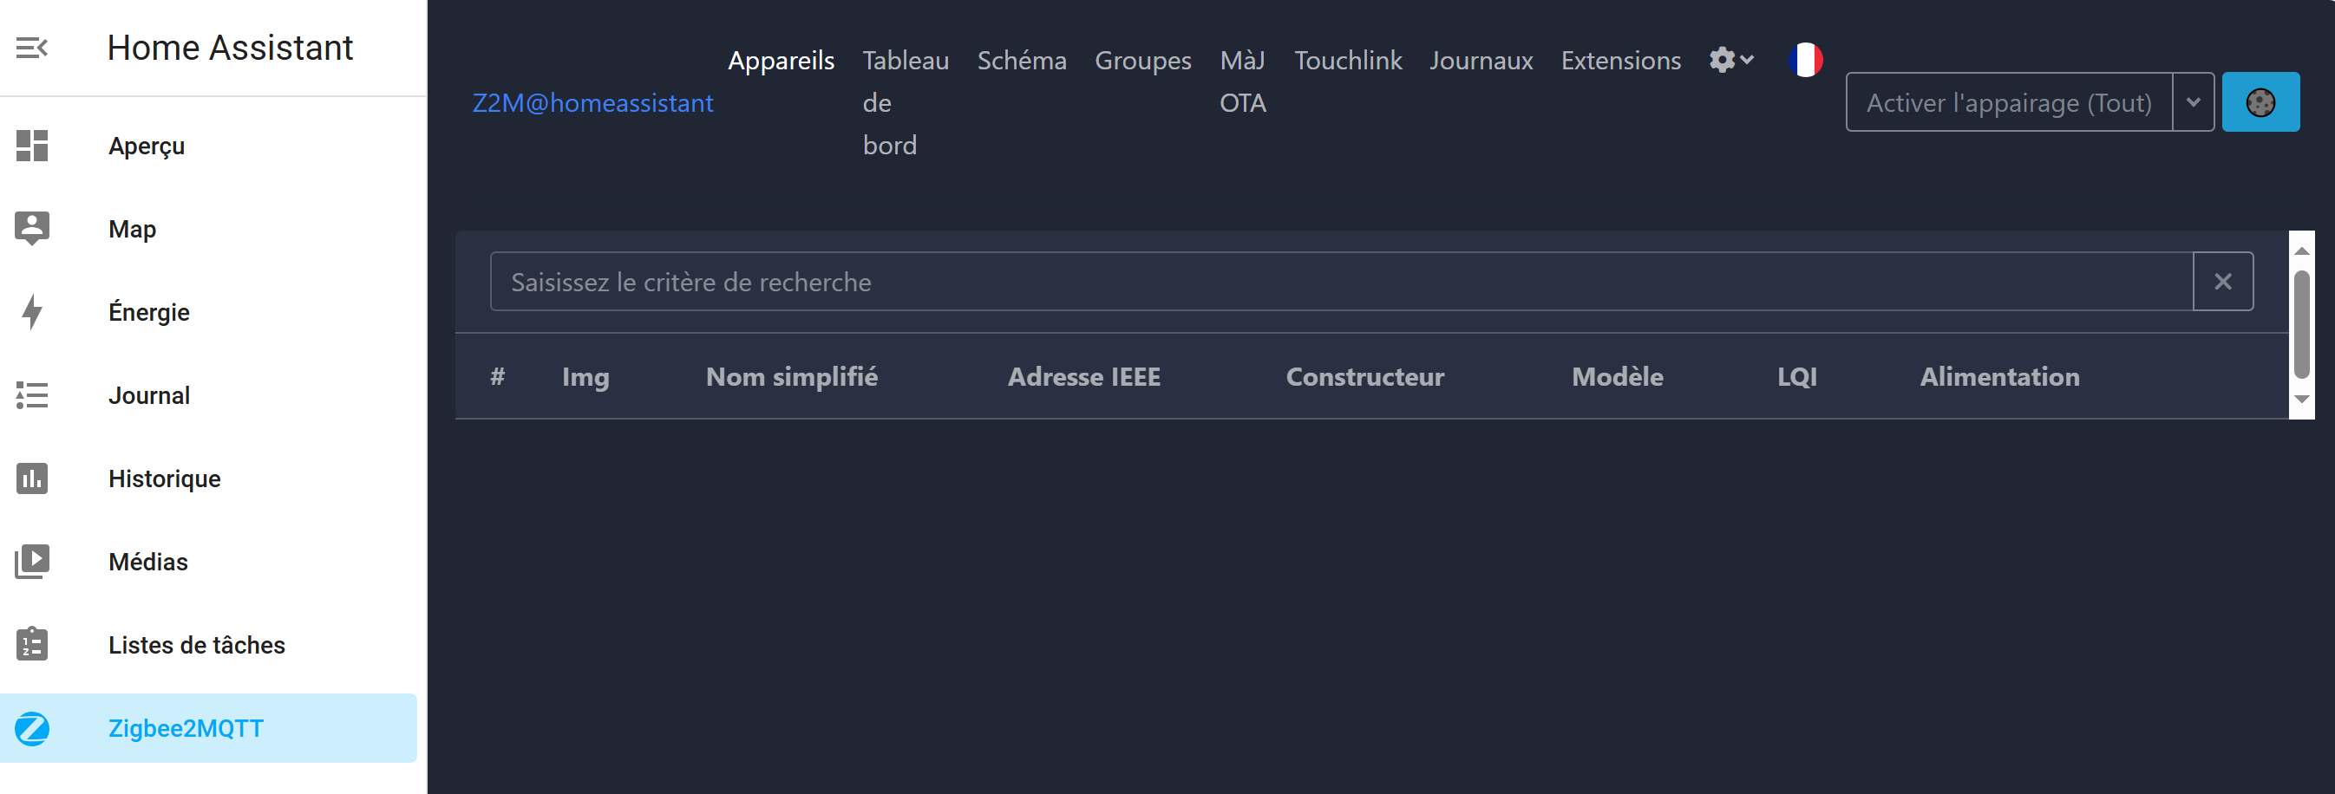The height and width of the screenshot is (794, 2335).
Task: Click Activer l'appairage (Tout) button
Action: 2009,102
